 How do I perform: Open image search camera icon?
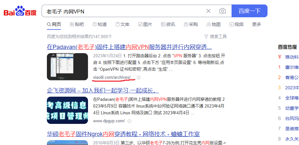(223, 11)
